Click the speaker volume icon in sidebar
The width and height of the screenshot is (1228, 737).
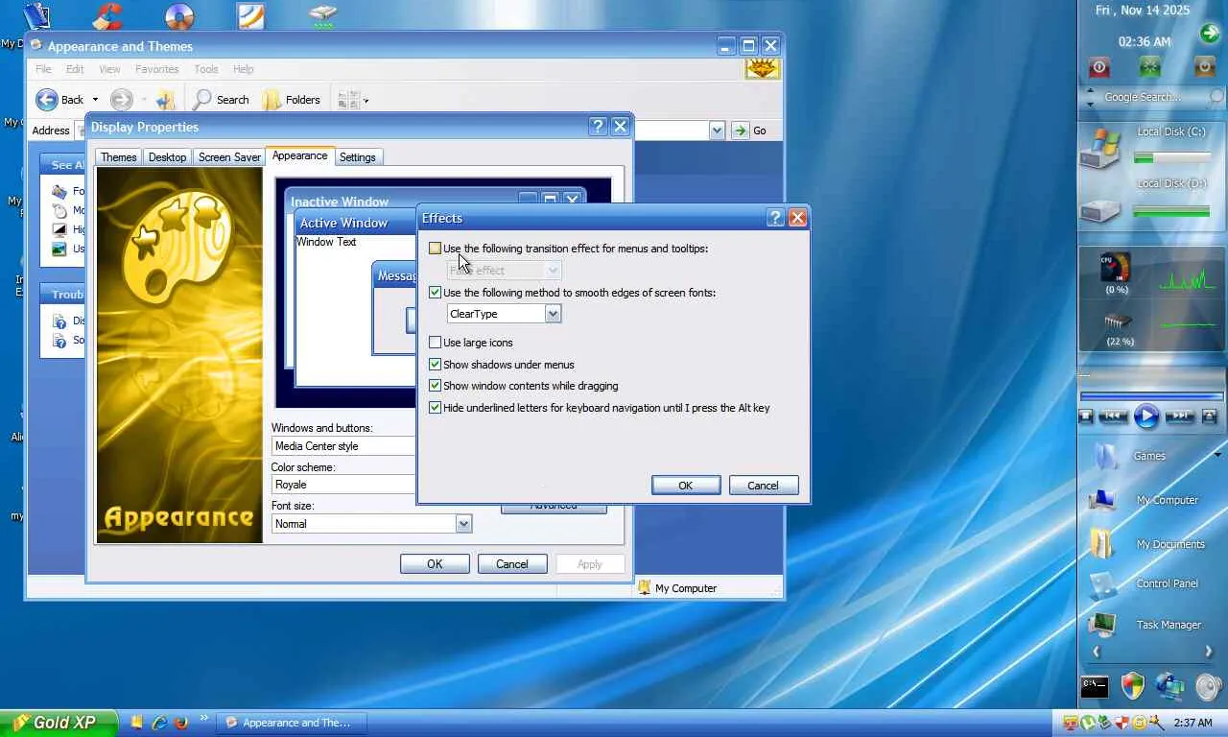(1208, 686)
